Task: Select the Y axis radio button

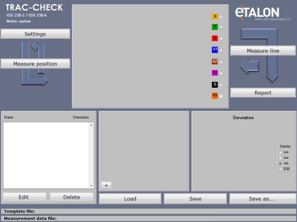Action: tap(221, 27)
